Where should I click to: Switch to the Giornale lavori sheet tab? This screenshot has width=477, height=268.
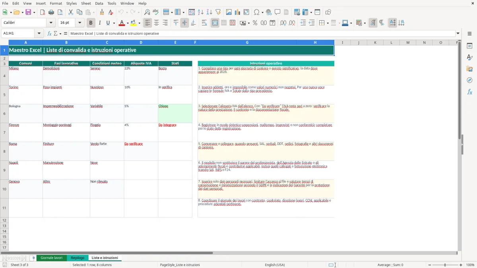52,258
